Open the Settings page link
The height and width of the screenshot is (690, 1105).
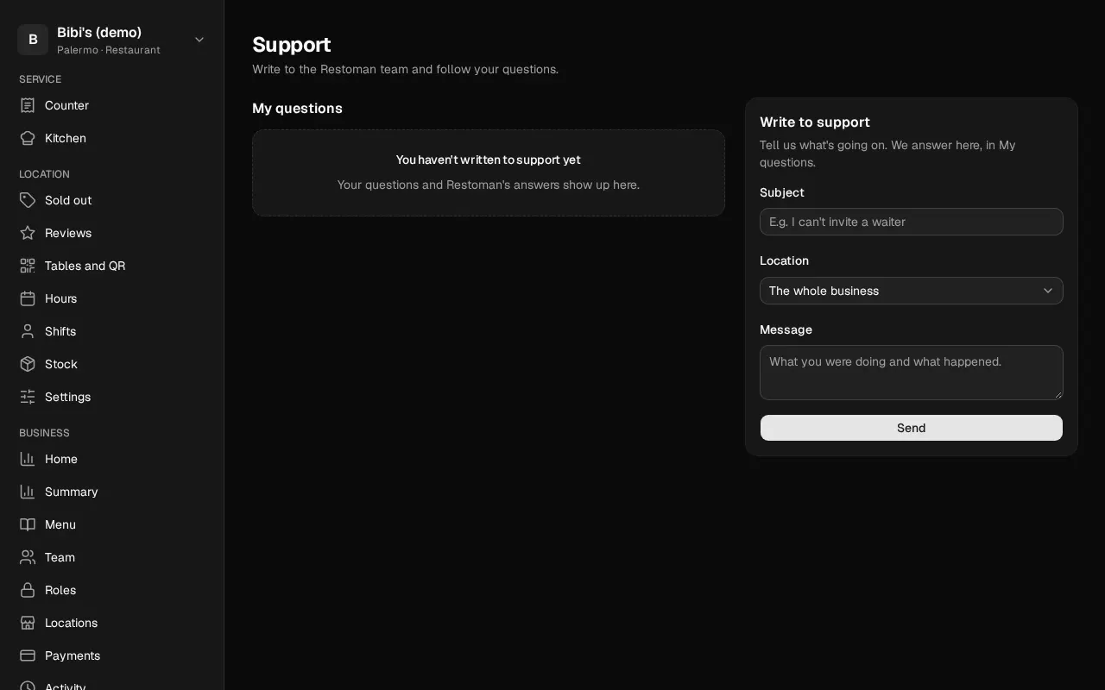click(x=112, y=397)
